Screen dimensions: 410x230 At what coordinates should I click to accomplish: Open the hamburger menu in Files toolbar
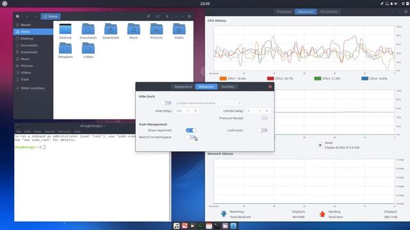pyautogui.click(x=167, y=17)
